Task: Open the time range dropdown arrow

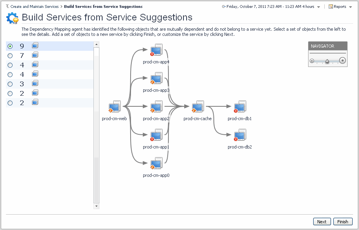Action: pyautogui.click(x=318, y=7)
